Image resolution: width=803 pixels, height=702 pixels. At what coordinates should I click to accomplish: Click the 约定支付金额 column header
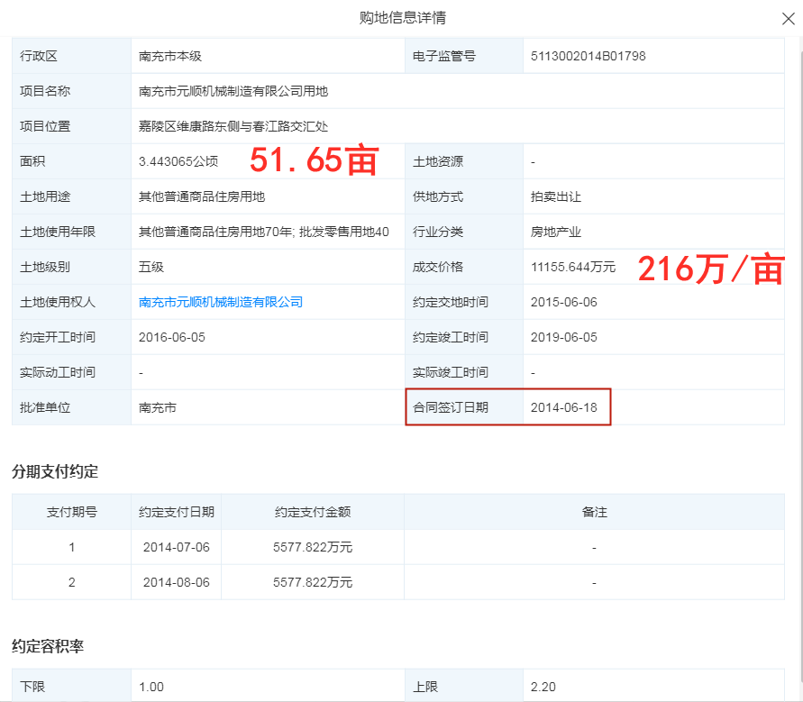(313, 512)
